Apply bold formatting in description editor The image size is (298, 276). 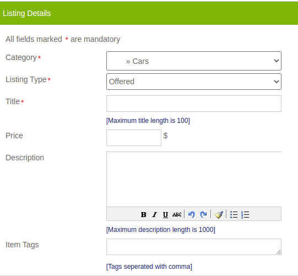click(143, 215)
